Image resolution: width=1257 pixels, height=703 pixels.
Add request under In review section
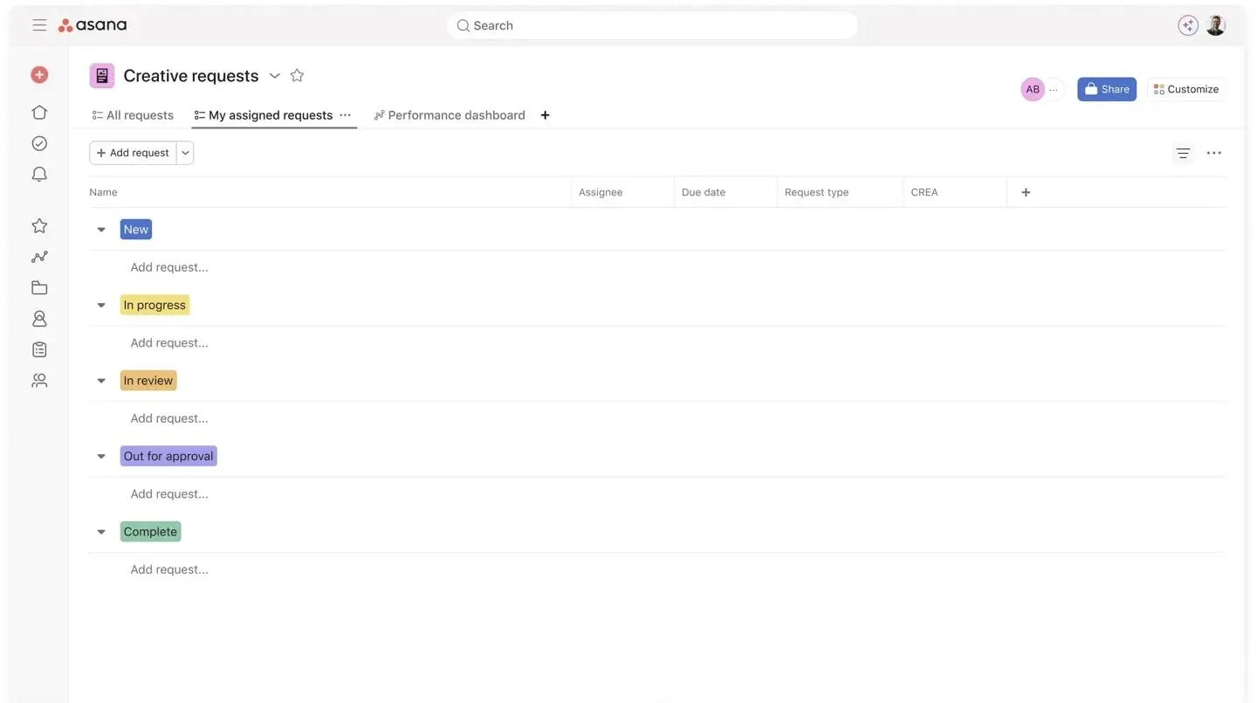point(169,418)
